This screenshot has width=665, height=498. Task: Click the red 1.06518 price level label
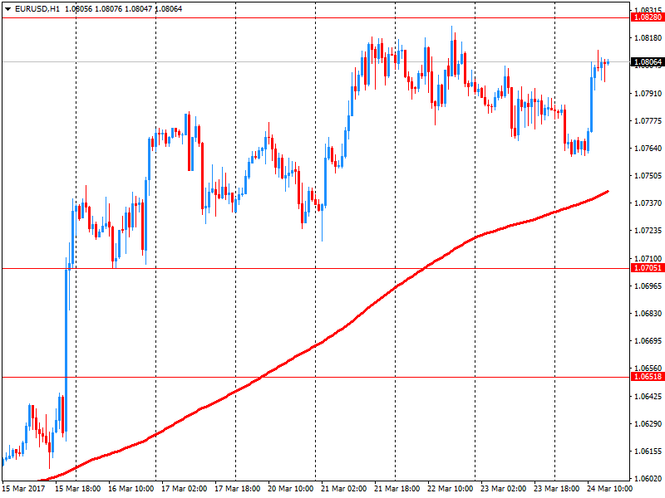pos(648,377)
